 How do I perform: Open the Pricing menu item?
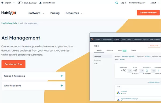pyautogui.click(x=55, y=13)
